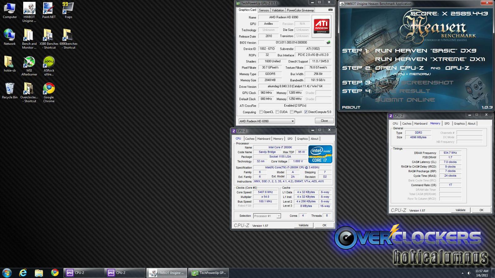Image resolution: width=495 pixels, height=278 pixels.
Task: Click the GPU Name field AMD Radeon HD 6990
Action: 283,17
